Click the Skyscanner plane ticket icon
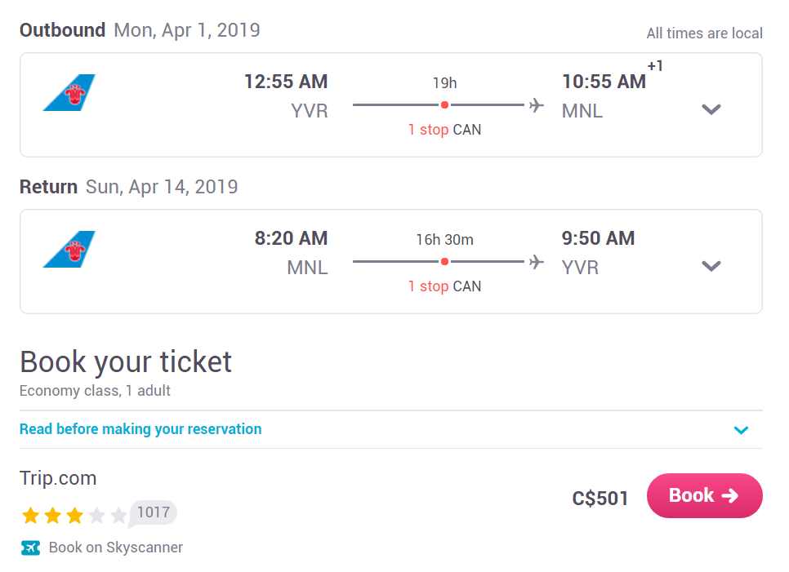 coord(30,548)
